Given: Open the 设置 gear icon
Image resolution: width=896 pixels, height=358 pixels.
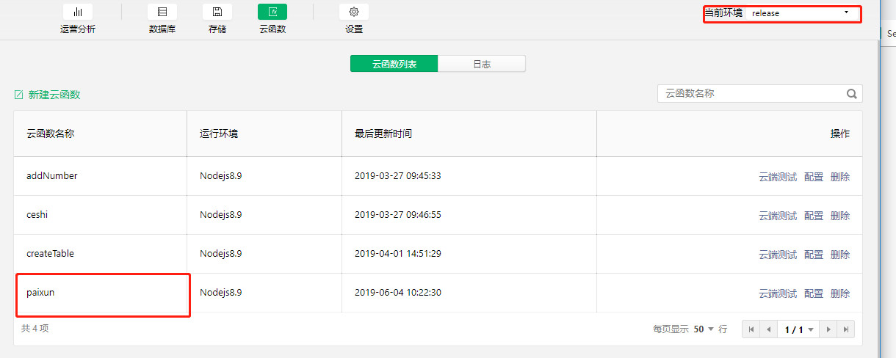Looking at the screenshot, I should (354, 12).
